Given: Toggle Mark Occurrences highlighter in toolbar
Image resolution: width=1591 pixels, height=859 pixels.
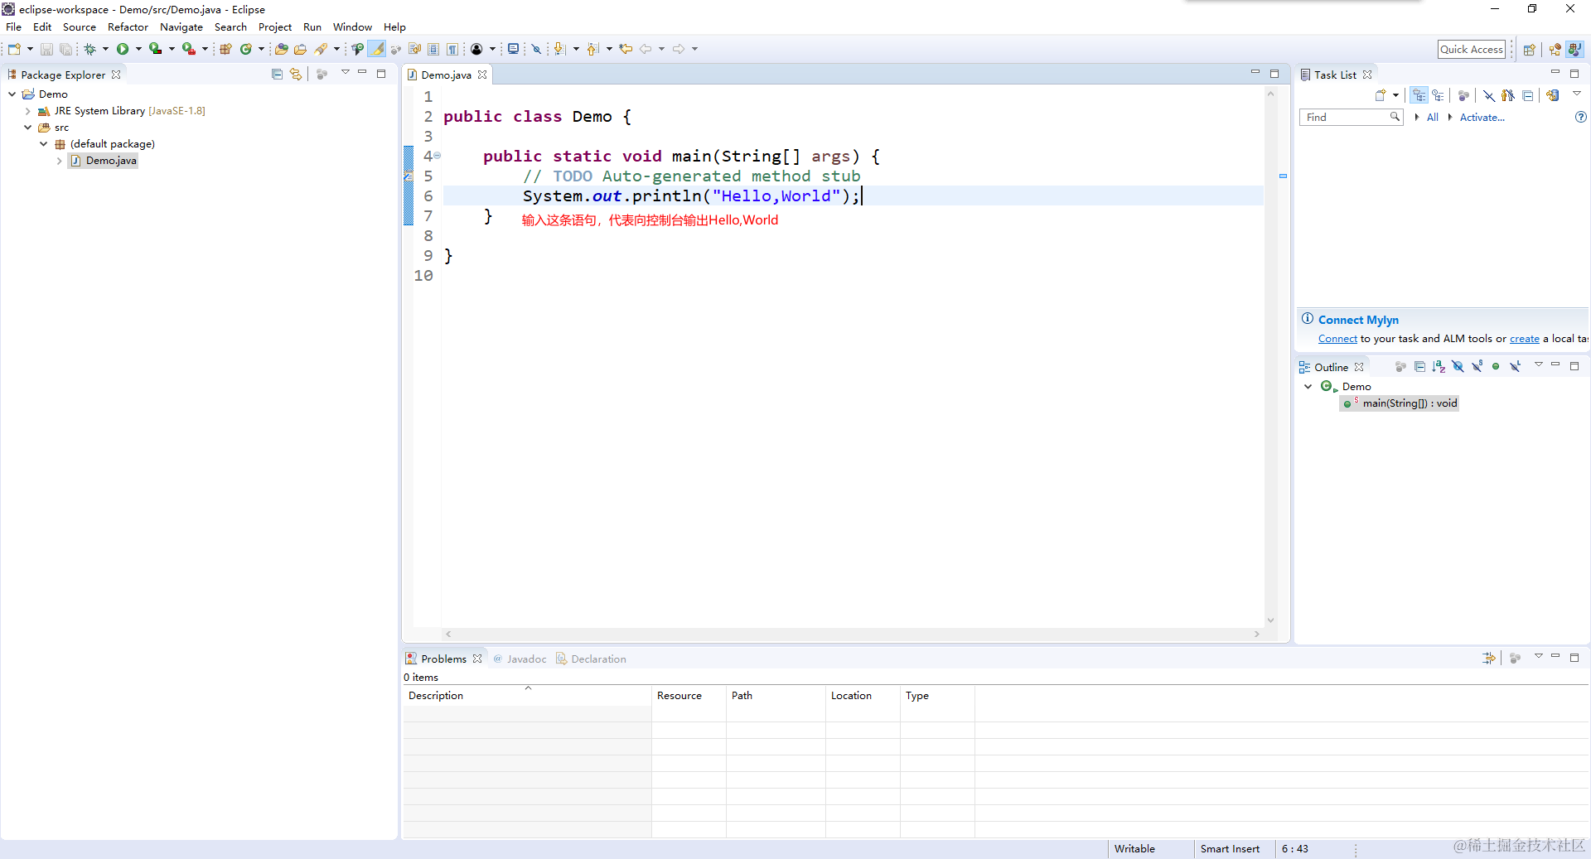Looking at the screenshot, I should coord(378,49).
